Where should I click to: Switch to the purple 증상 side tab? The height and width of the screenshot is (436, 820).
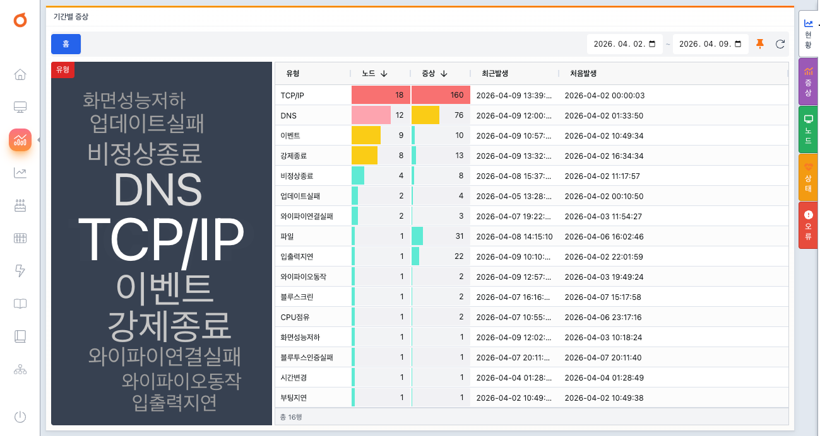(808, 82)
